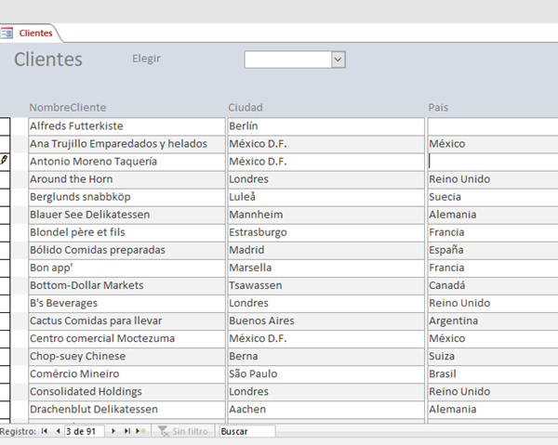The height and width of the screenshot is (445, 558).
Task: Select the Alfreds Futterkiste row selector
Action: (6, 126)
